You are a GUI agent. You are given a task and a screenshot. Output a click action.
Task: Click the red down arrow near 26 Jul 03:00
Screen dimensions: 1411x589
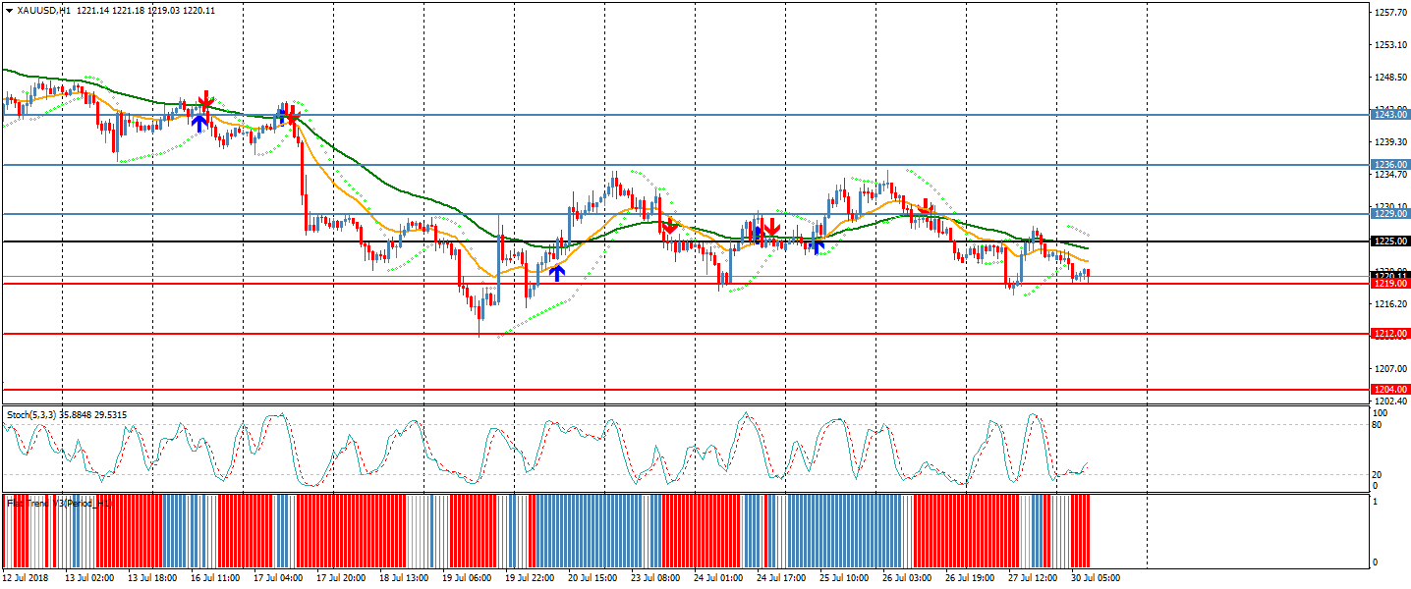pos(926,207)
